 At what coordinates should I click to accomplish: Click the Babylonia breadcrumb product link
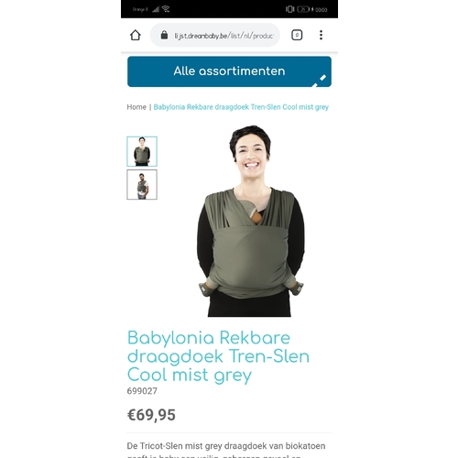coord(241,107)
